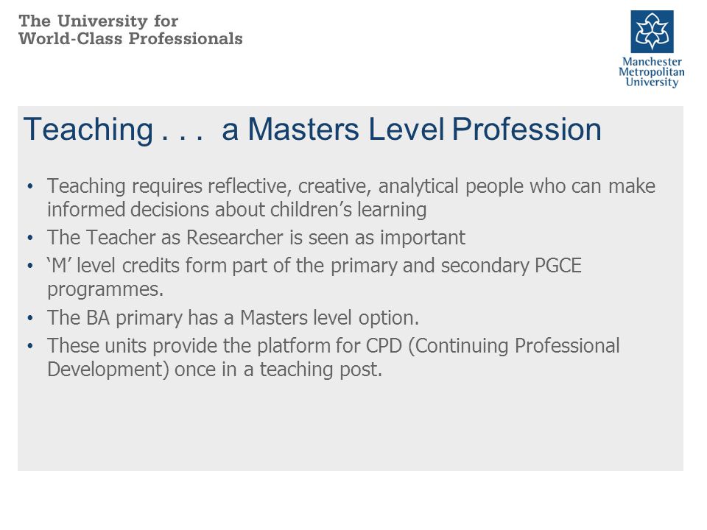
Task: Click the words 'Continuing Professional' in last bullet
Action: [514, 346]
